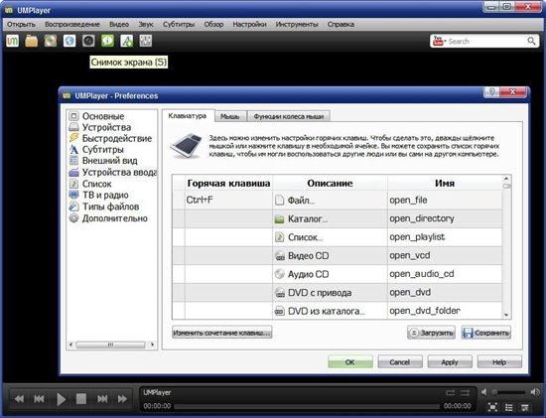Toggle fullscreen mode icon at bottom right

[x=492, y=407]
